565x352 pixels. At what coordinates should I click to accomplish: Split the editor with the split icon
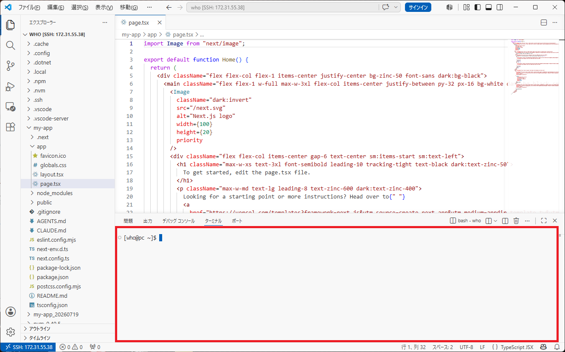click(x=544, y=22)
